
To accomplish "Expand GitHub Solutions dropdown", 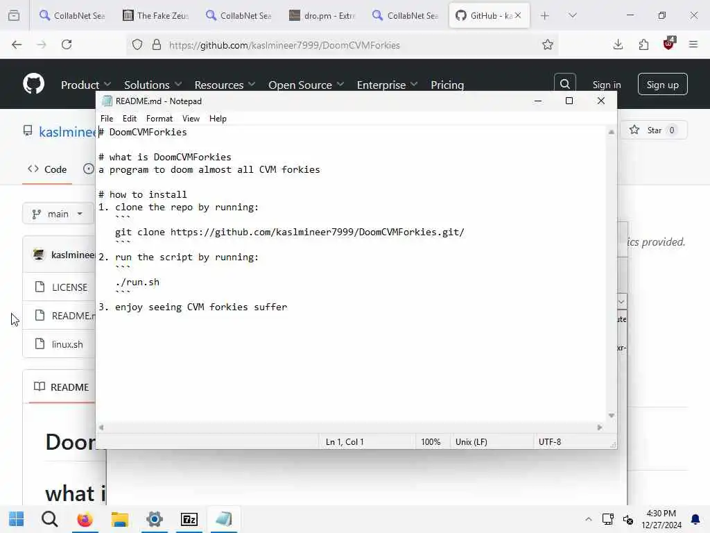I will coord(153,85).
